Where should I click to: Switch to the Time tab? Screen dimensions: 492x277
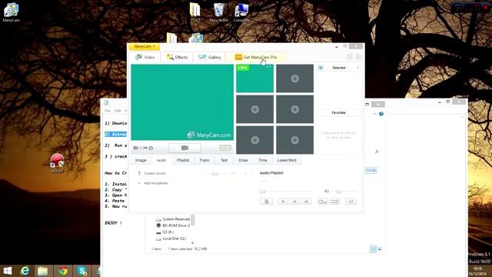pos(263,160)
